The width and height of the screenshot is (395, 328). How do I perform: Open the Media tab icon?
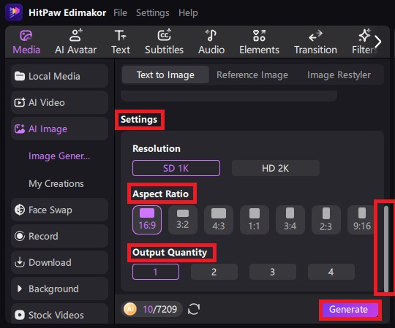pos(26,36)
